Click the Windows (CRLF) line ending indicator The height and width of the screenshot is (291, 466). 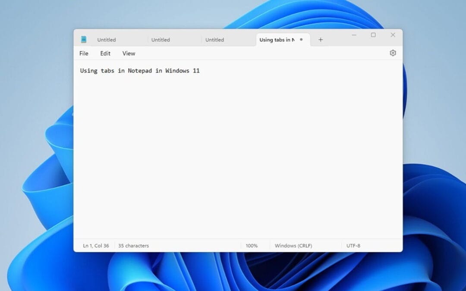[293, 245]
